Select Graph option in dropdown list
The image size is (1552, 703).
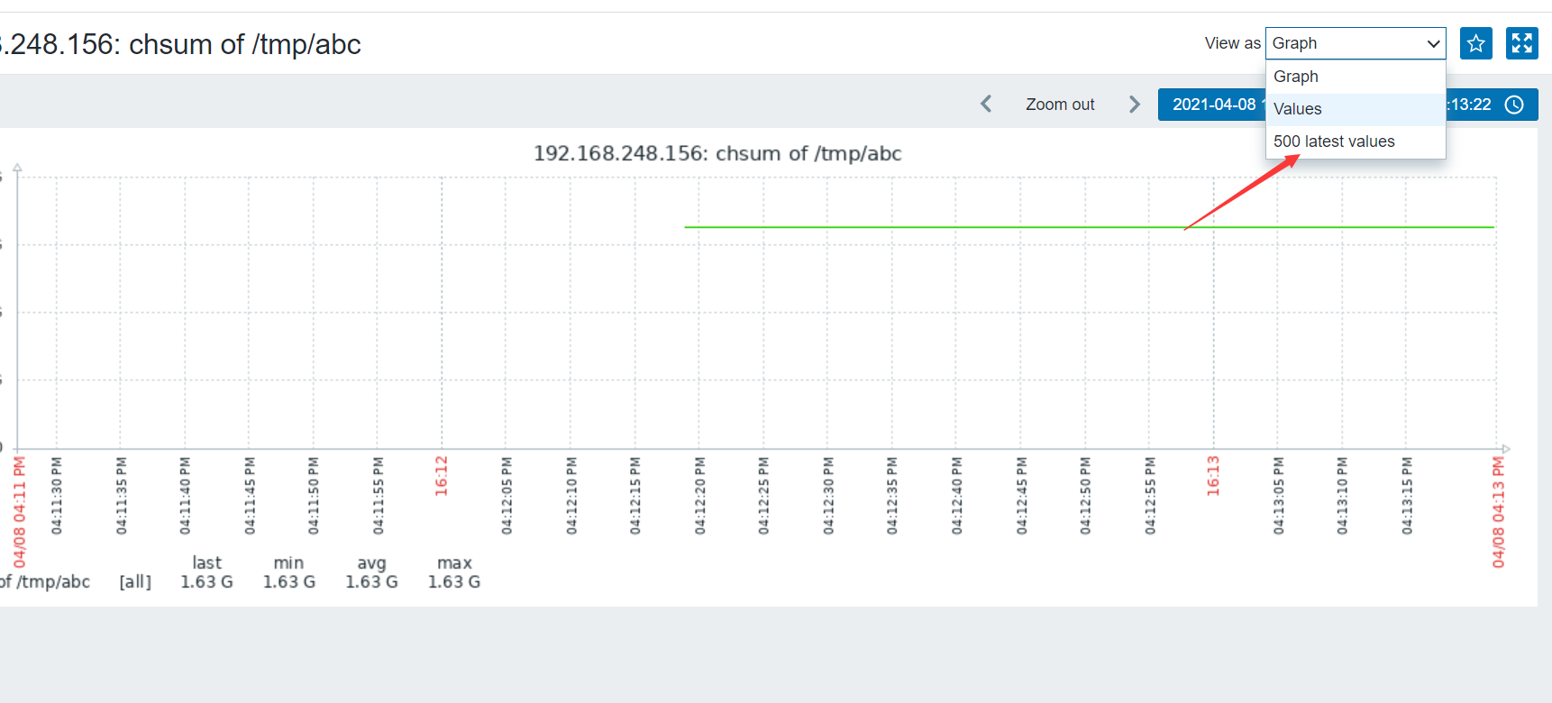[x=1356, y=77]
